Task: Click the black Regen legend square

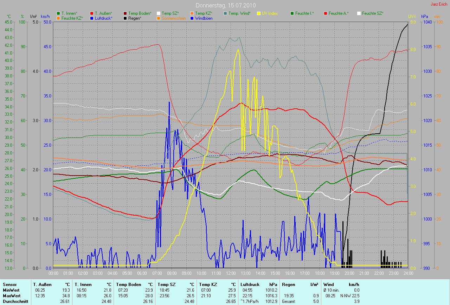Action: point(125,18)
